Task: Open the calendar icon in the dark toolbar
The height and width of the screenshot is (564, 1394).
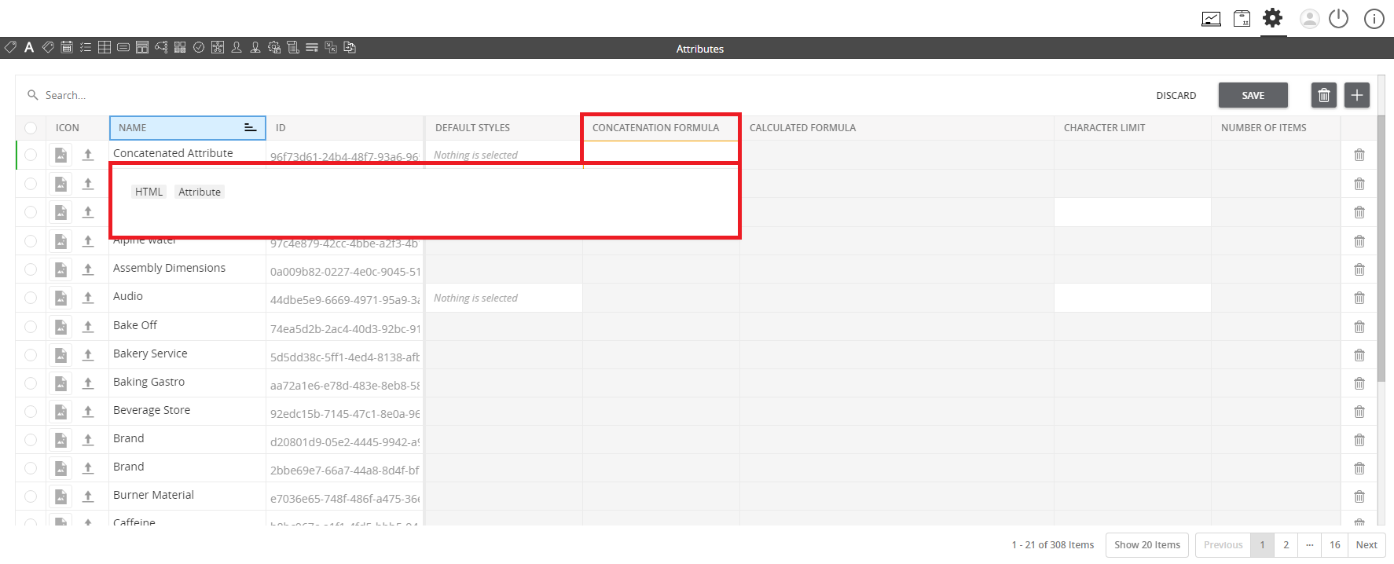Action: click(x=67, y=47)
